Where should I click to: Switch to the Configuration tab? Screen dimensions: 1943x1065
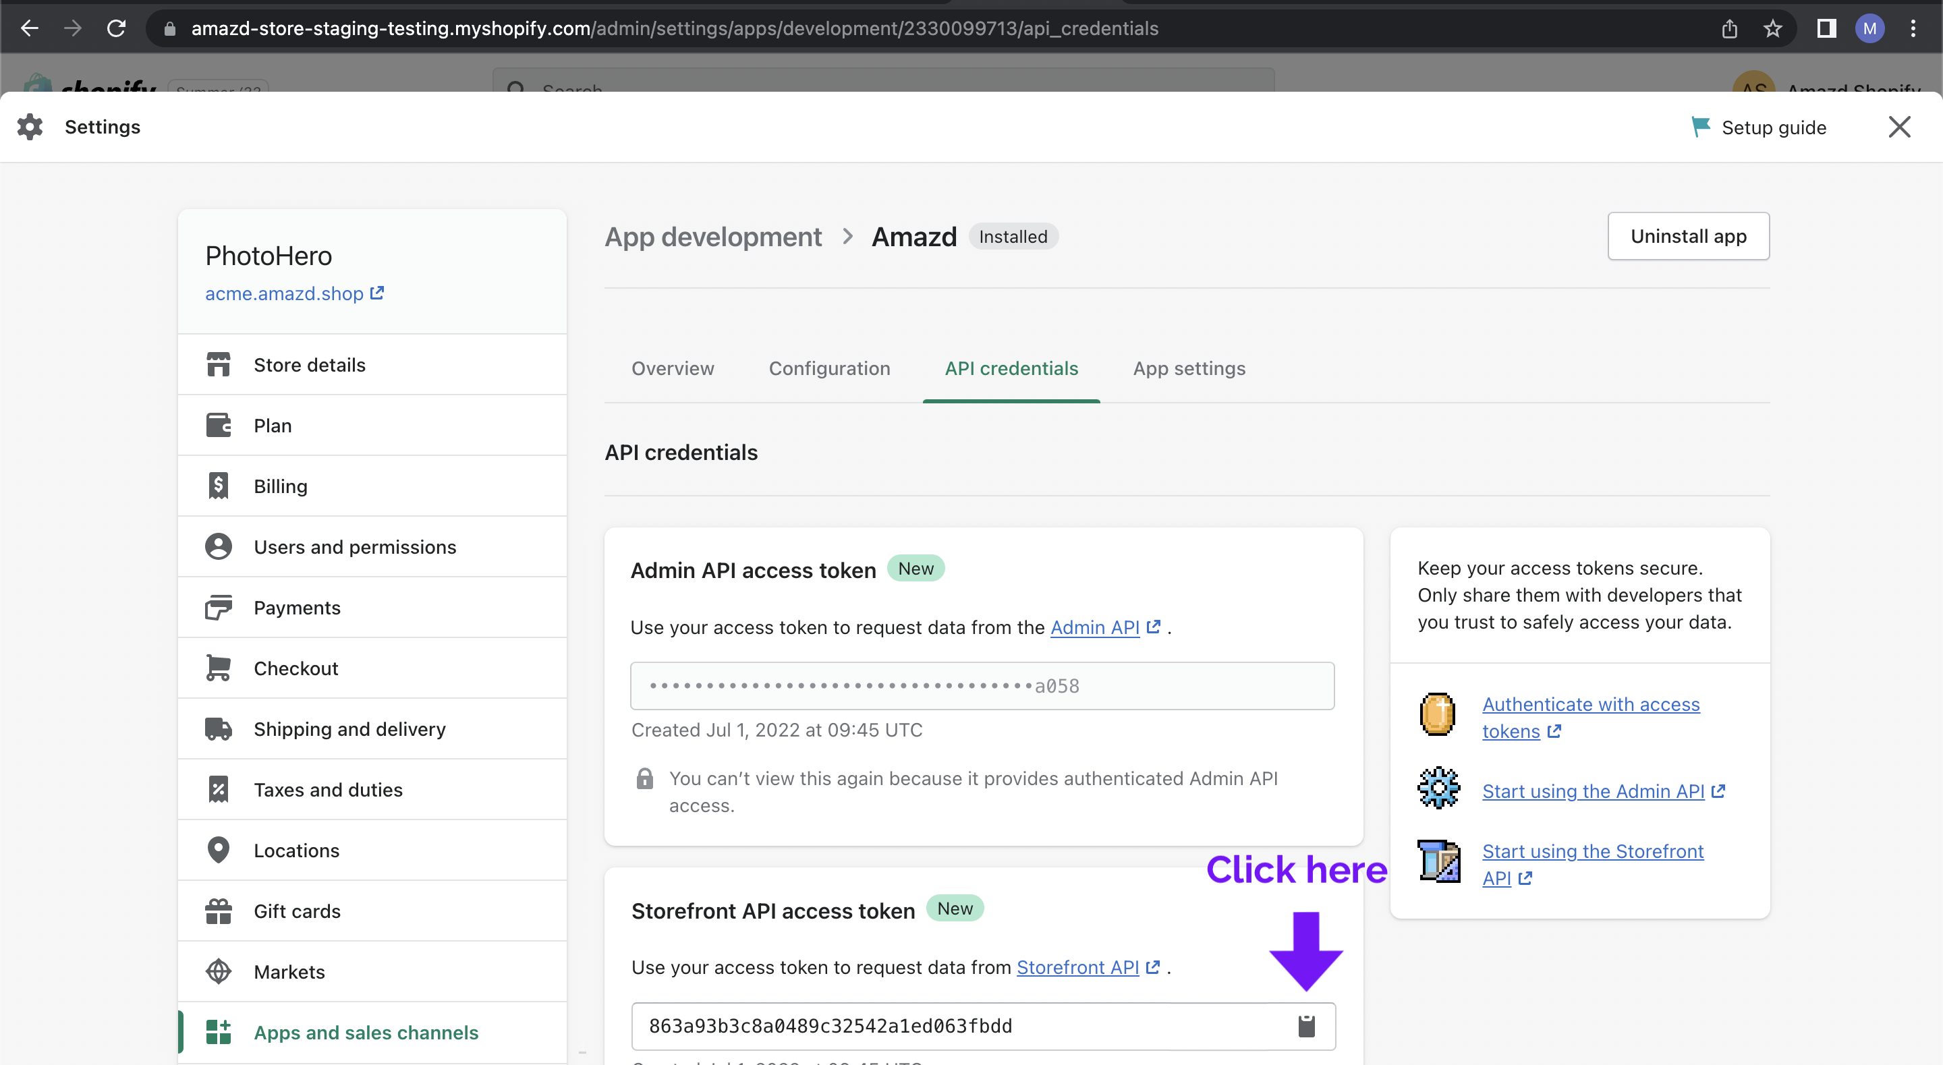[x=829, y=368]
